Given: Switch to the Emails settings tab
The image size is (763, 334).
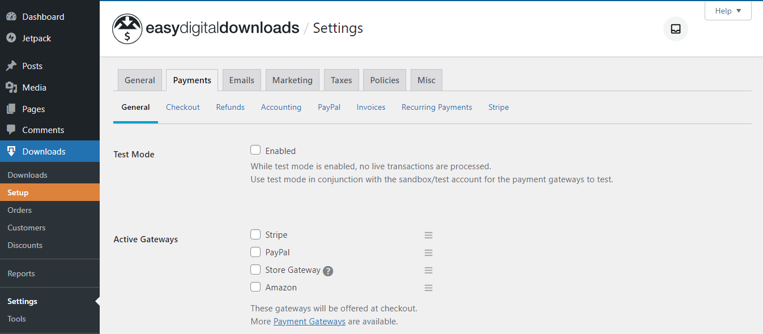Looking at the screenshot, I should coord(242,80).
